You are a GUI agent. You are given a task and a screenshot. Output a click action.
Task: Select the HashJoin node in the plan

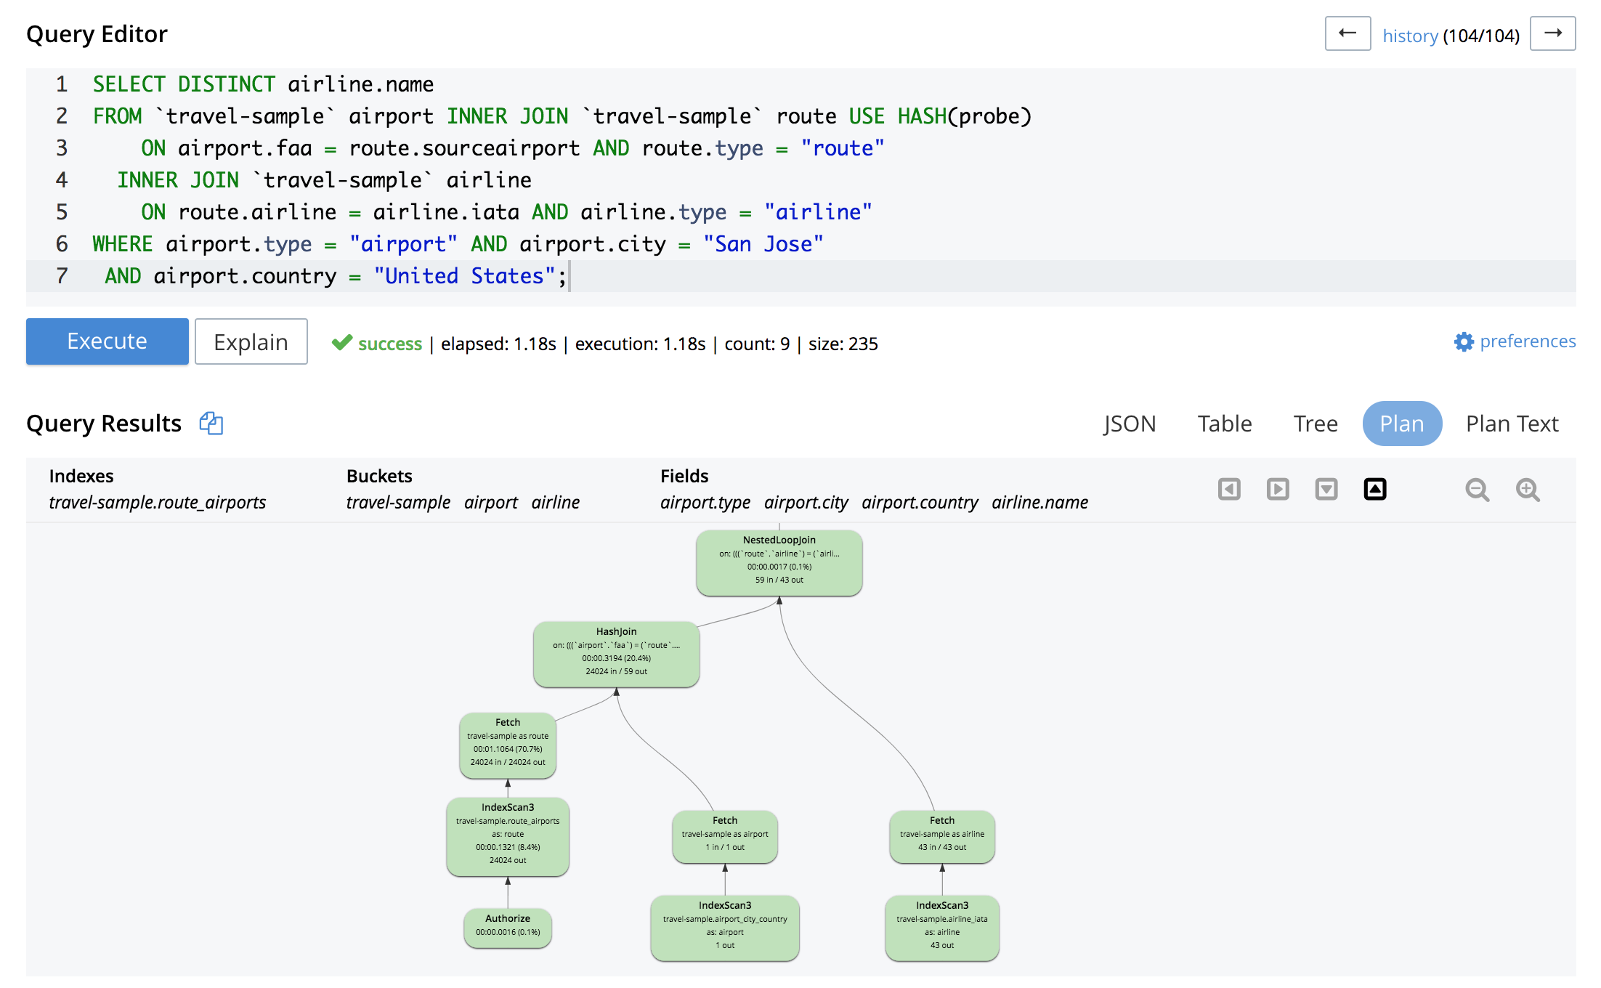pyautogui.click(x=616, y=654)
